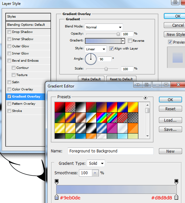The width and height of the screenshot is (185, 203).
Task: Click the right opacity stop above gradient bar
Action: pos(176,182)
